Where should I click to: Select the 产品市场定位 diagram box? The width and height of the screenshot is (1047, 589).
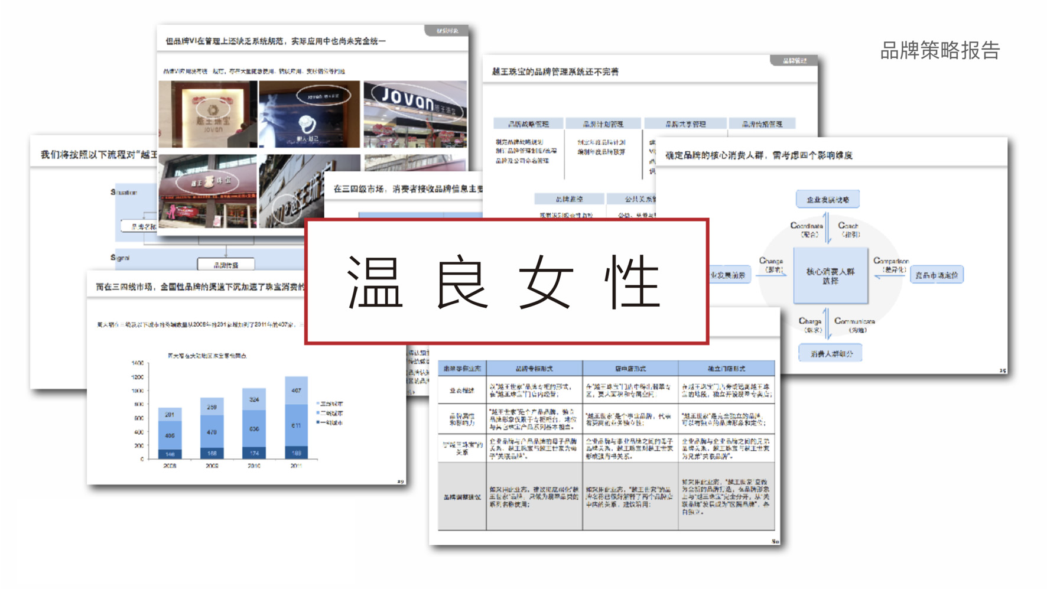(937, 275)
